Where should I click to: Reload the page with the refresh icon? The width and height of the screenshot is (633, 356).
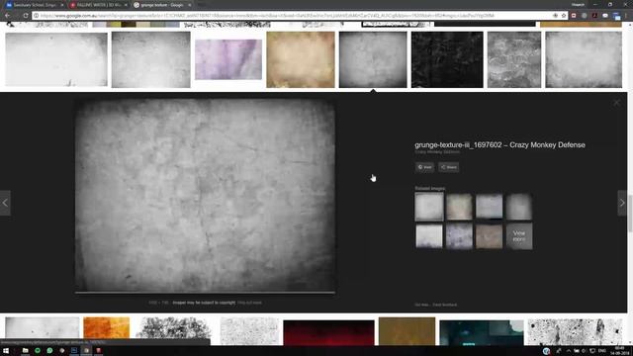pyautogui.click(x=26, y=16)
